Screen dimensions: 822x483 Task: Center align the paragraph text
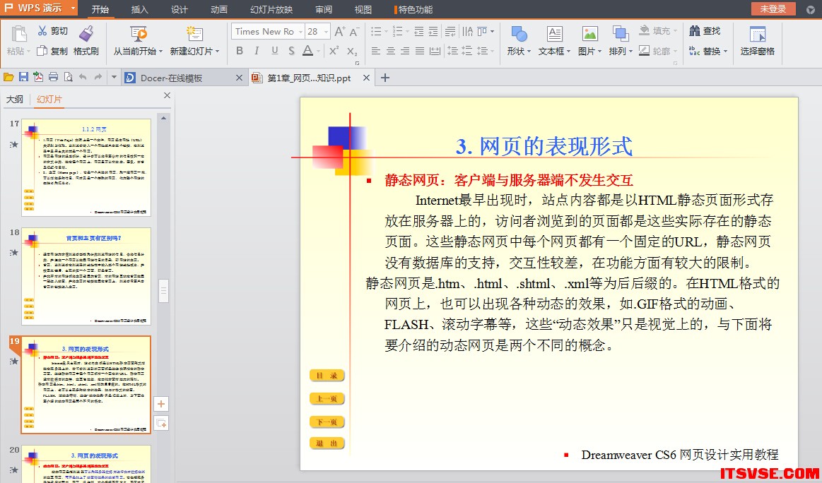pos(391,51)
